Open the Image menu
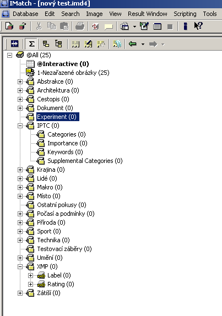This screenshot has width=222, height=316. (x=94, y=14)
